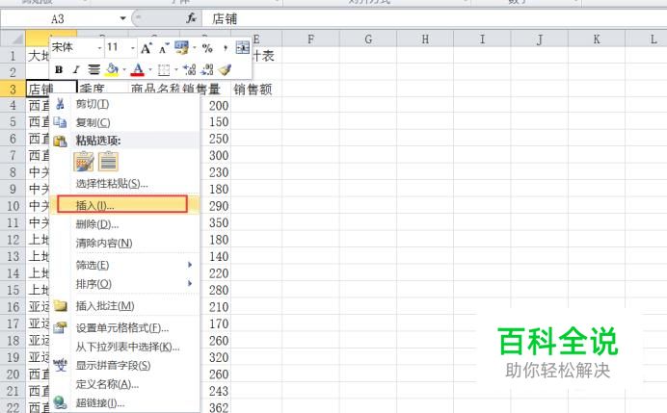The height and width of the screenshot is (413, 667).
Task: Apply percent style format
Action: [207, 48]
